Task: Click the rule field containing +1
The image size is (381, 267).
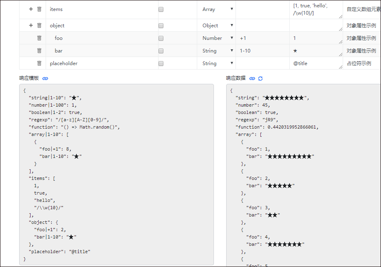Action: click(262, 38)
